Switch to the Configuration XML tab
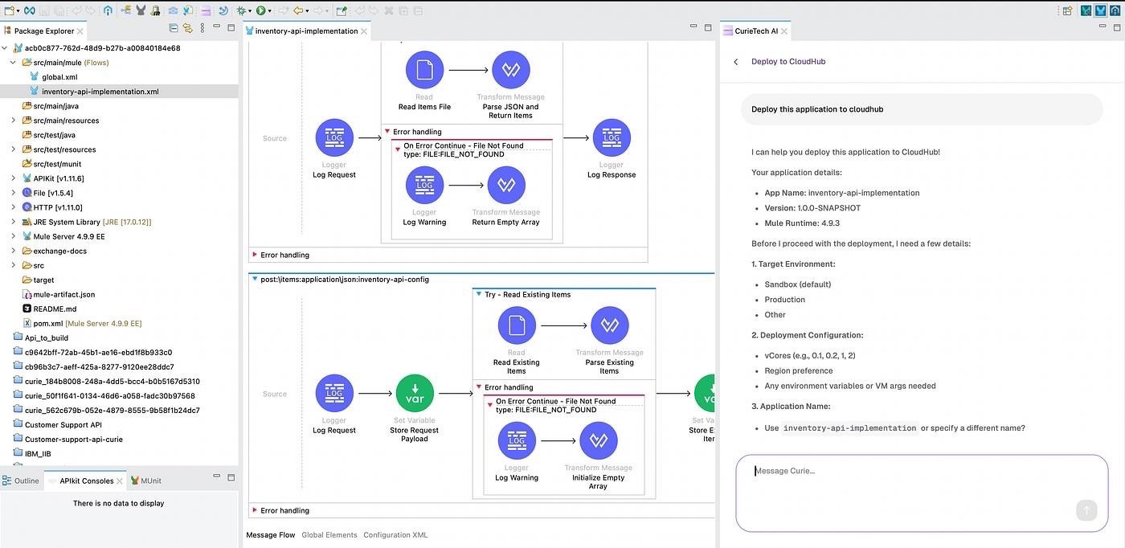The height and width of the screenshot is (548, 1125). pos(395,535)
